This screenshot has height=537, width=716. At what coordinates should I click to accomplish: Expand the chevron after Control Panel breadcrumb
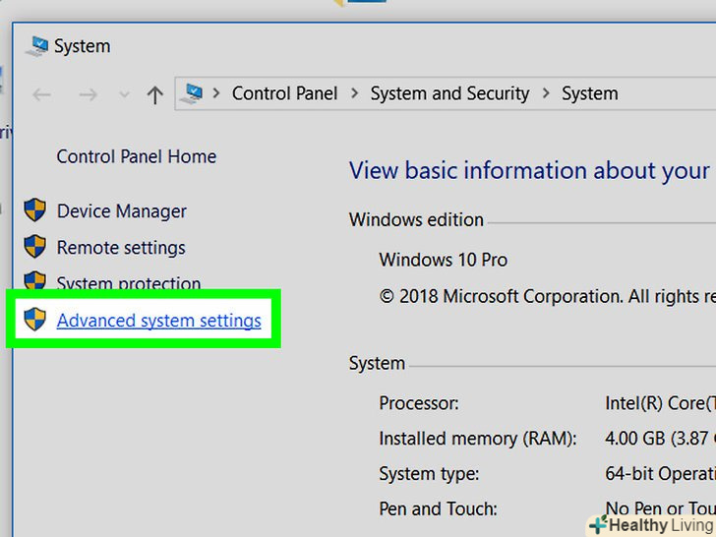click(354, 94)
